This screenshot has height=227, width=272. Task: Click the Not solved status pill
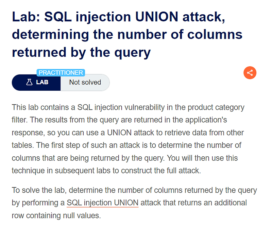click(x=85, y=82)
